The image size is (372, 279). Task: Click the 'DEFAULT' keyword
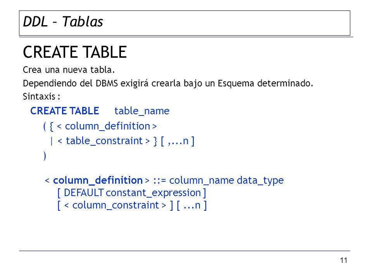click(84, 193)
